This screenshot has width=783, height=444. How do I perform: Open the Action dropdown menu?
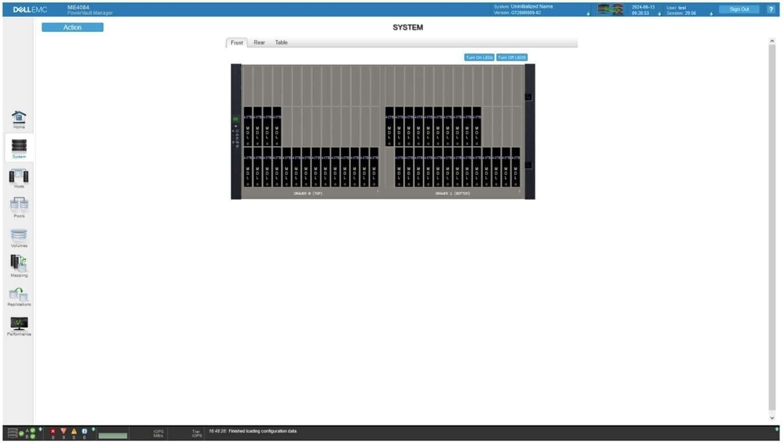(x=73, y=27)
